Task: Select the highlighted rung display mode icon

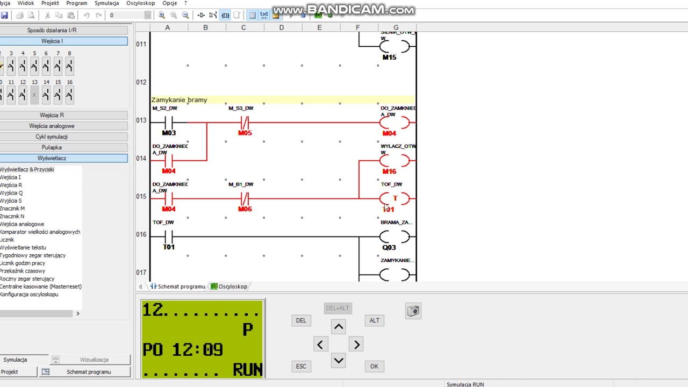Action: (225, 15)
